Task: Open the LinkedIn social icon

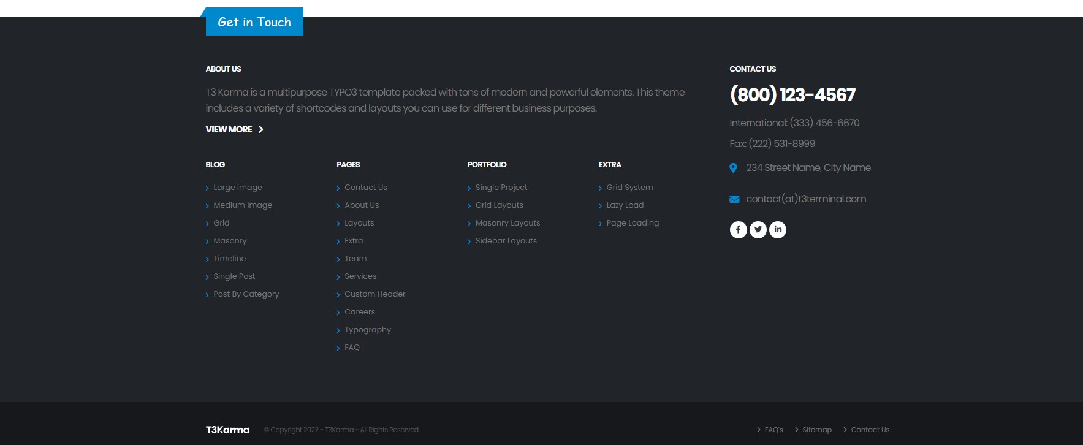Action: 778,230
